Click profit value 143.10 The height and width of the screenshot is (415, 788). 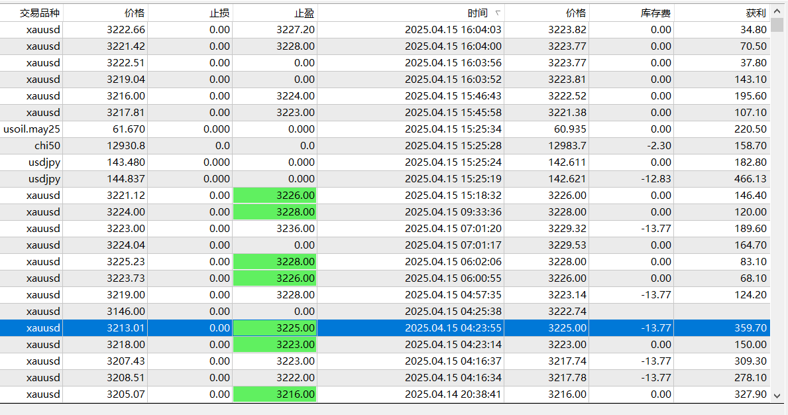750,80
